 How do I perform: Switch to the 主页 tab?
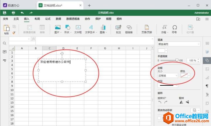(x=16, y=19)
